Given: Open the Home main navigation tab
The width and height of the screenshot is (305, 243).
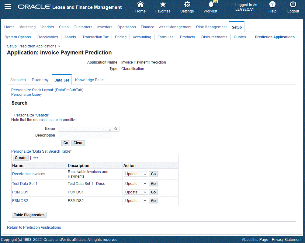Looking at the screenshot, I should point(9,27).
